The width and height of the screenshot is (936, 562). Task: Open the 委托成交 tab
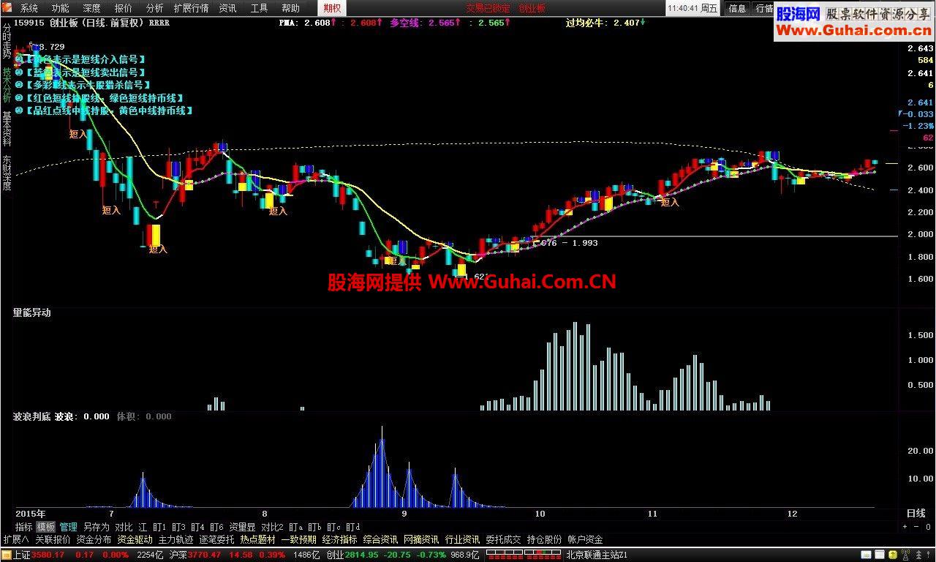tap(503, 540)
